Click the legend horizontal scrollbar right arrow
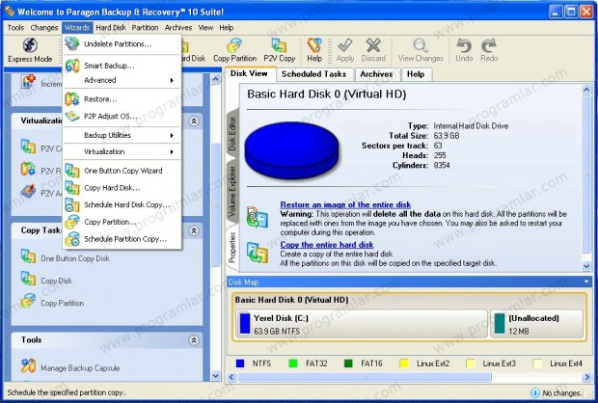Image resolution: width=598 pixels, height=403 pixels. [x=586, y=378]
